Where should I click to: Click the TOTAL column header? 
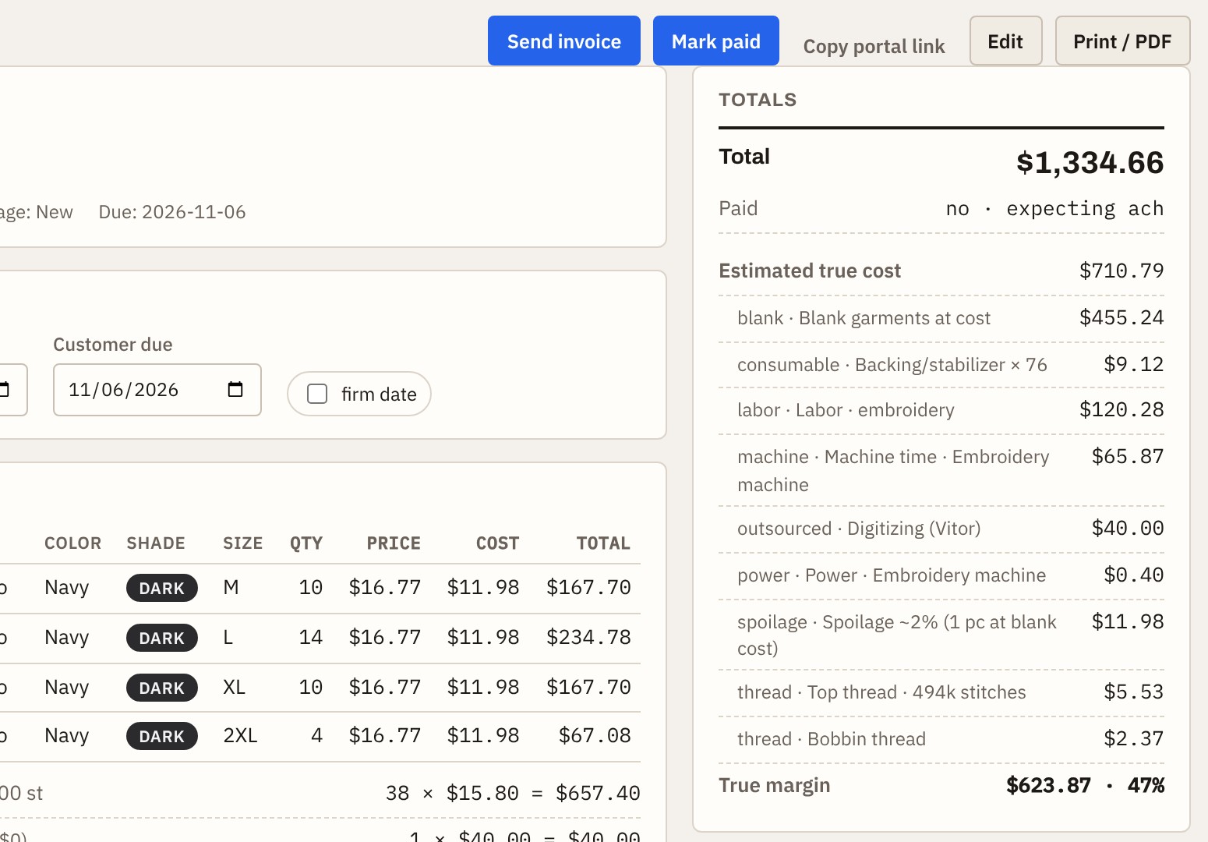[603, 543]
